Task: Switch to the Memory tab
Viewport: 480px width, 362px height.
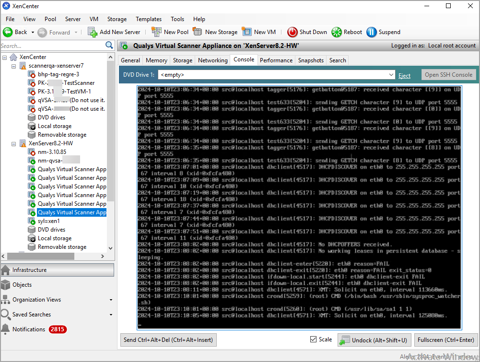Action: coord(156,60)
